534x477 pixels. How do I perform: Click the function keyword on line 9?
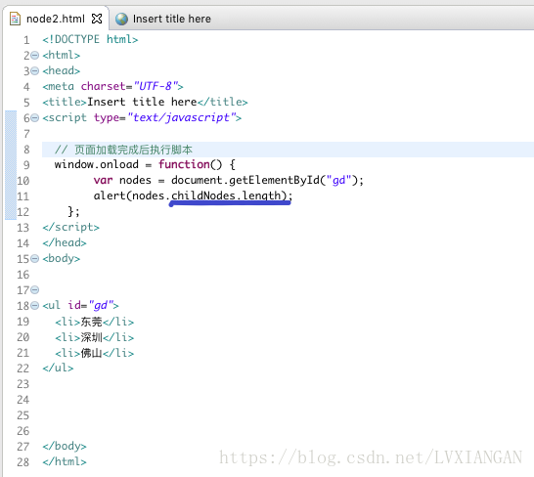[x=184, y=164]
